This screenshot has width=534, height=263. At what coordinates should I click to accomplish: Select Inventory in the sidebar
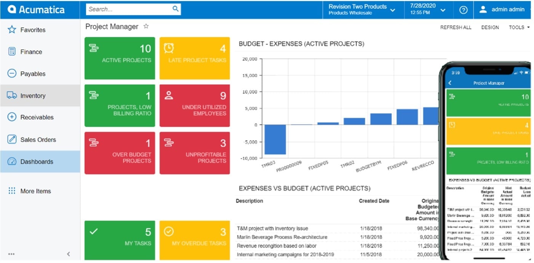point(40,95)
